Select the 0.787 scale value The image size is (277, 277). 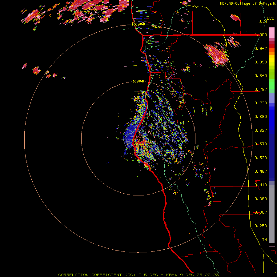coord(261,89)
